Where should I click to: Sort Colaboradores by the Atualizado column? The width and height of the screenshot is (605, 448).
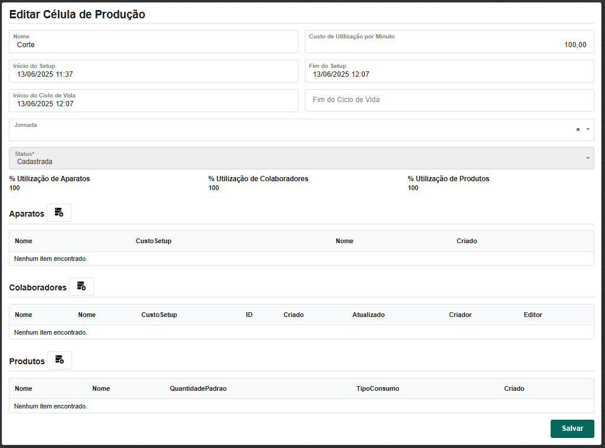368,315
